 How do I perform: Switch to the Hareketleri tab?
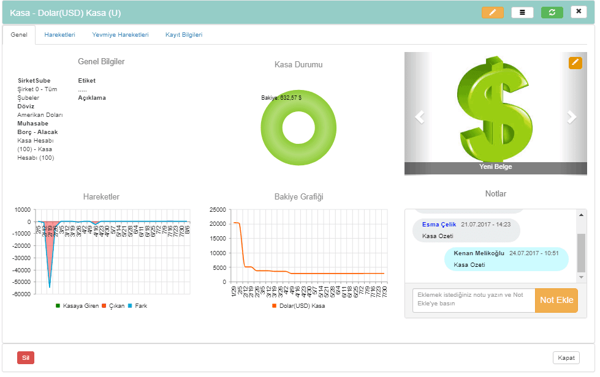tap(59, 35)
